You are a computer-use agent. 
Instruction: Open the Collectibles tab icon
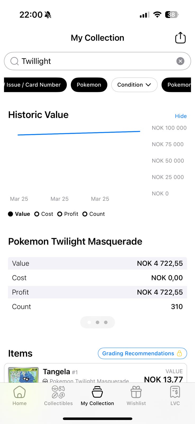point(58,392)
